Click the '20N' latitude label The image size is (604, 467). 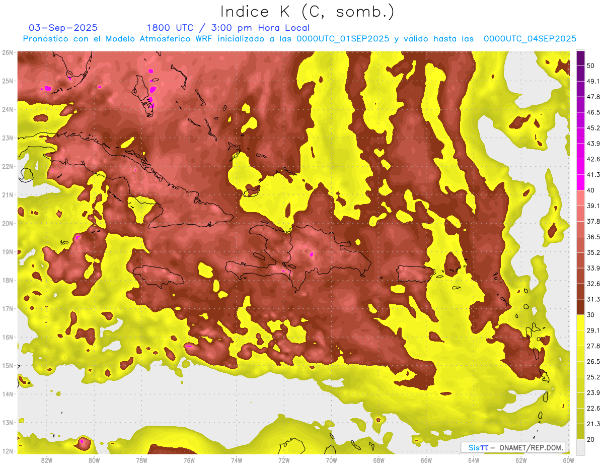7,223
